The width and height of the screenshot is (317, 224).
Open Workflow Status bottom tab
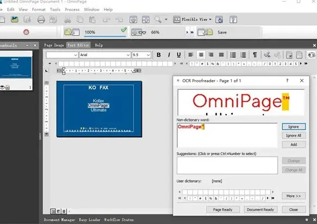pyautogui.click(x=119, y=220)
